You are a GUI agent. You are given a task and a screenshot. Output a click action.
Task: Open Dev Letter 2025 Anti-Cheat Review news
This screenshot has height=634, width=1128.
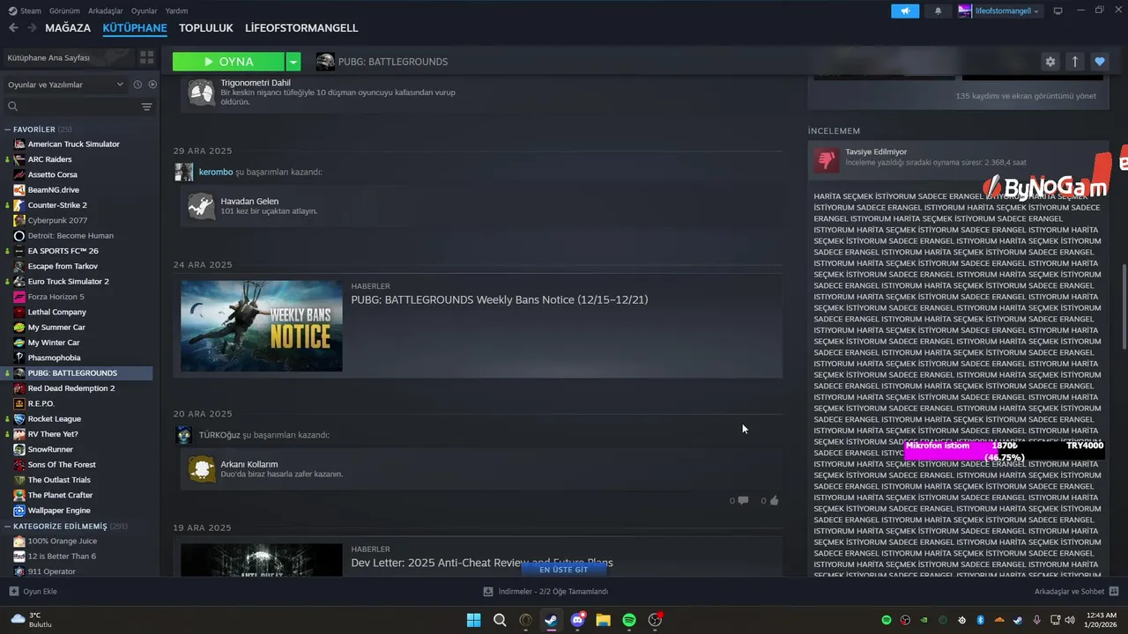(482, 563)
